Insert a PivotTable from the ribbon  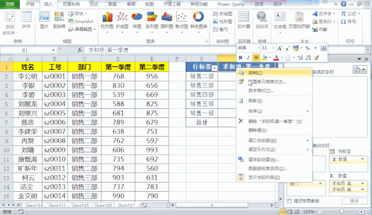(10, 23)
